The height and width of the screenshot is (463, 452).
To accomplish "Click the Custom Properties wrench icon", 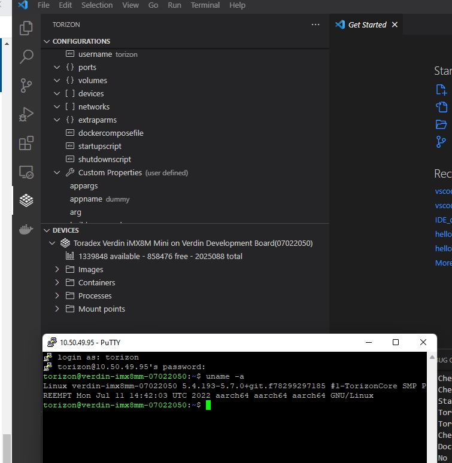I will pyautogui.click(x=69, y=172).
